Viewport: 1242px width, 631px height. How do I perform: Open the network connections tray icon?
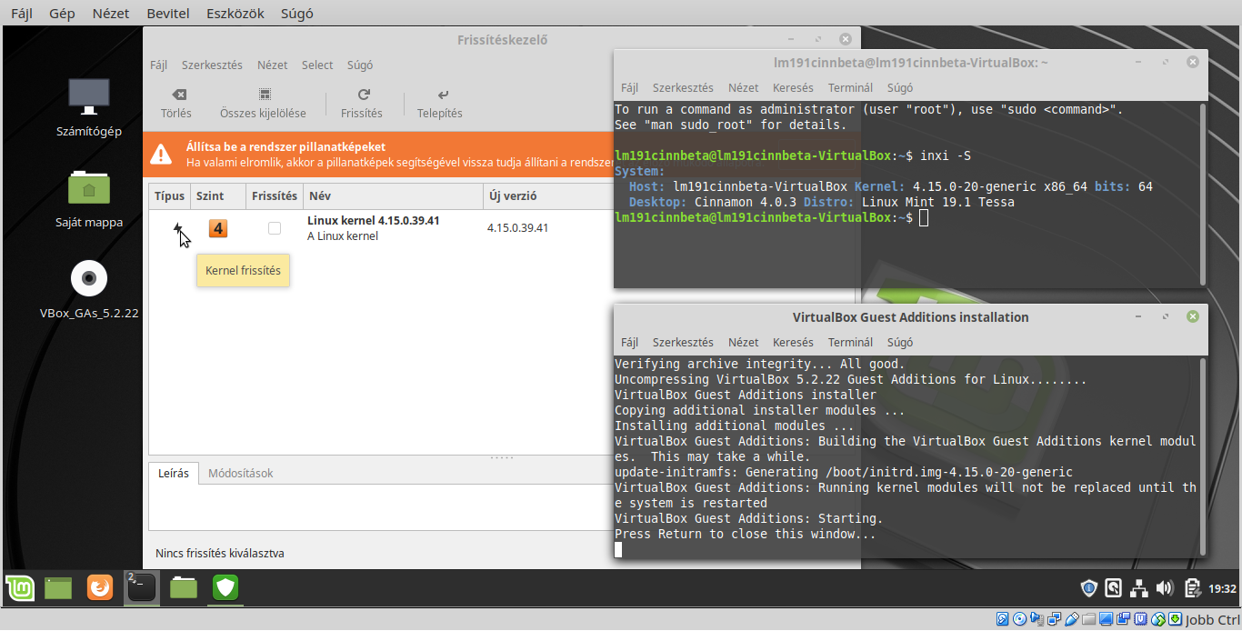point(1138,589)
